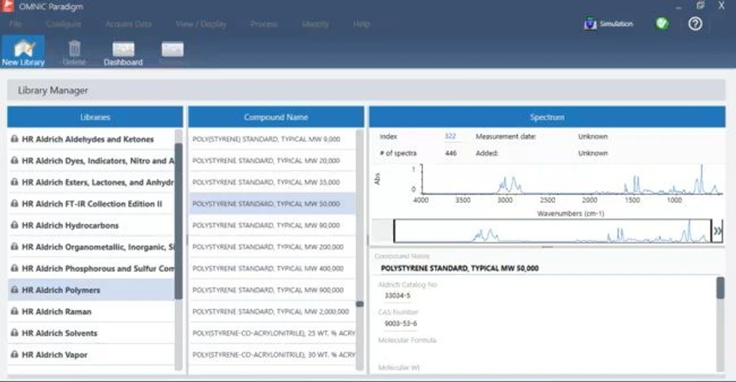Select POLY(STYRENE-CO-ACRYLONITRILE) 30 WT. % compound

(272, 355)
